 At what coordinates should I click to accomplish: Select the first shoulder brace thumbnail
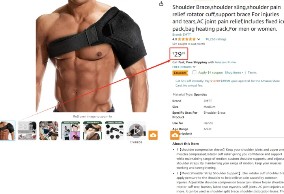pyautogui.click(x=7, y=131)
